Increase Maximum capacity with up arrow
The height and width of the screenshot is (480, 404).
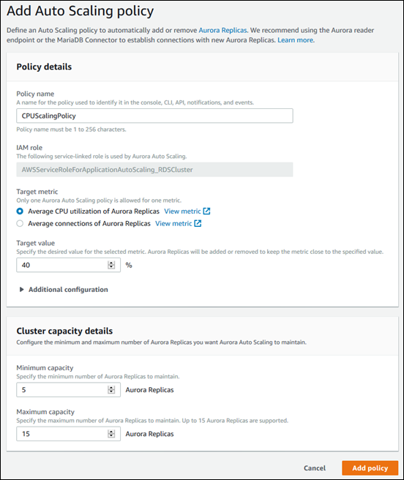[111, 432]
